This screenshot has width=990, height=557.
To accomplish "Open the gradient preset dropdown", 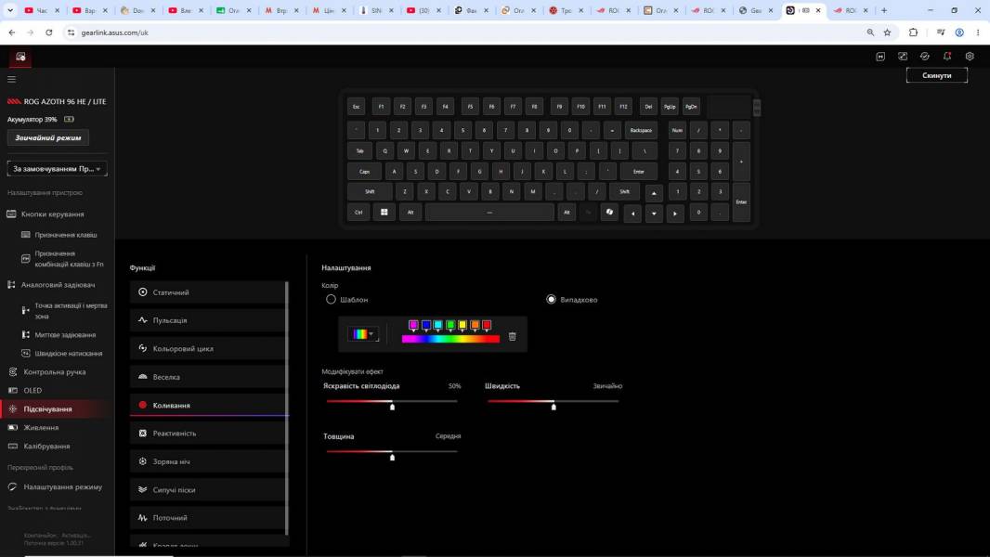I will (362, 333).
